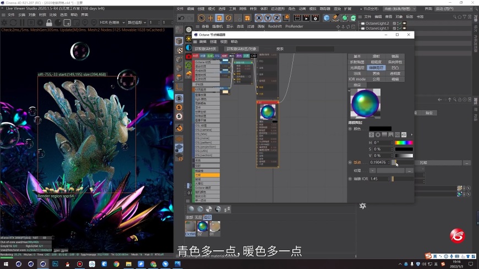Switch to the 薄膜图层 tab
The image size is (479, 269).
[375, 68]
